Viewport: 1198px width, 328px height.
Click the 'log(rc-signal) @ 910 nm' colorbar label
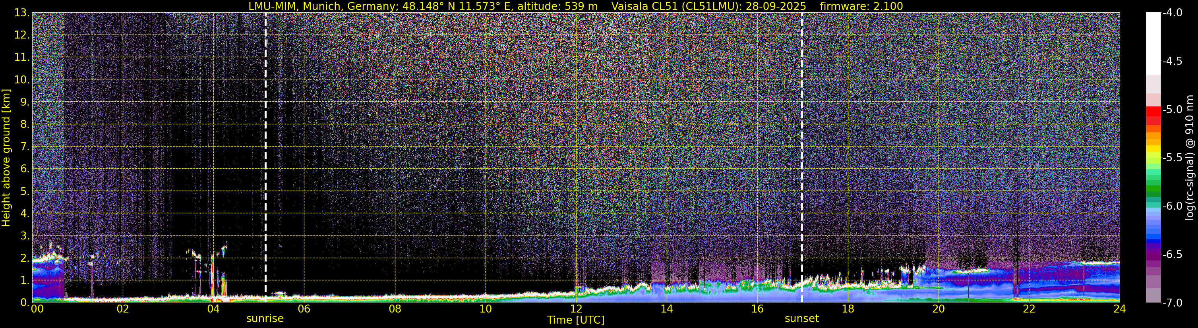click(x=1190, y=158)
